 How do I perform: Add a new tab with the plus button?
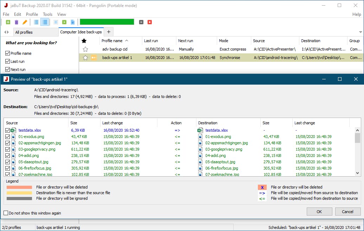(x=109, y=32)
